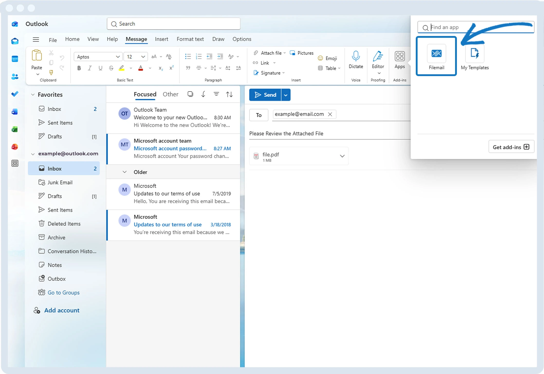
Task: Show the Other inbox tab
Action: (x=170, y=94)
